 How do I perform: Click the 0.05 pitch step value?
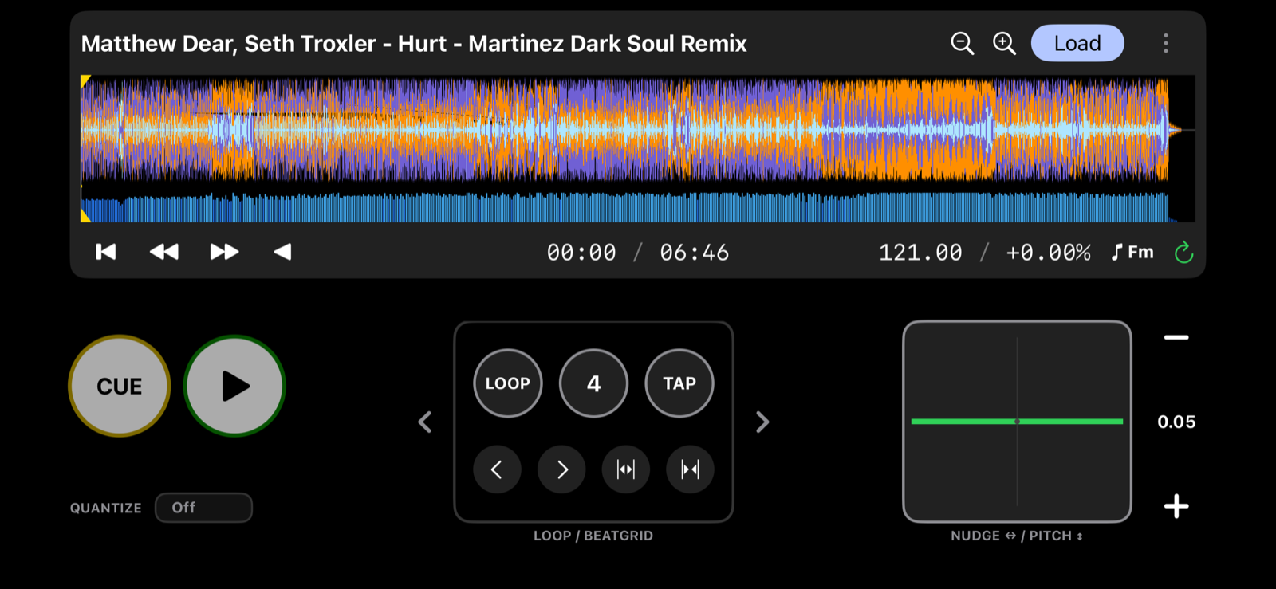click(1176, 422)
